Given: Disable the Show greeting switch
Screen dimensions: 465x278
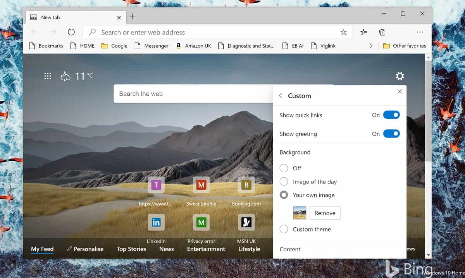Looking at the screenshot, I should coord(391,134).
